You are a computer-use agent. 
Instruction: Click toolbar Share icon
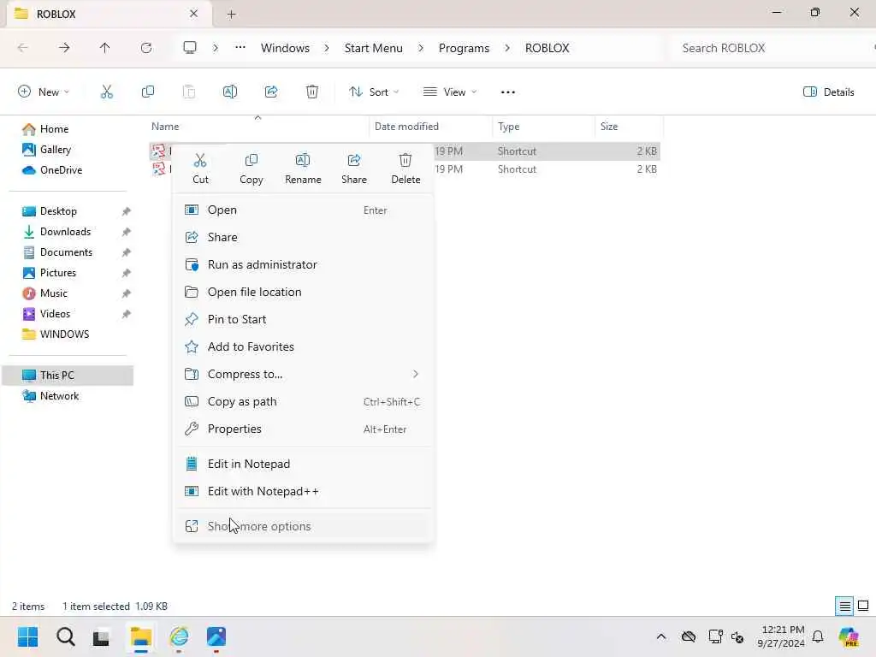[271, 92]
